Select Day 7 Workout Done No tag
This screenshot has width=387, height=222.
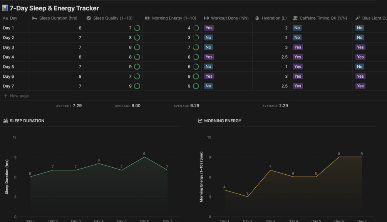pyautogui.click(x=208, y=86)
